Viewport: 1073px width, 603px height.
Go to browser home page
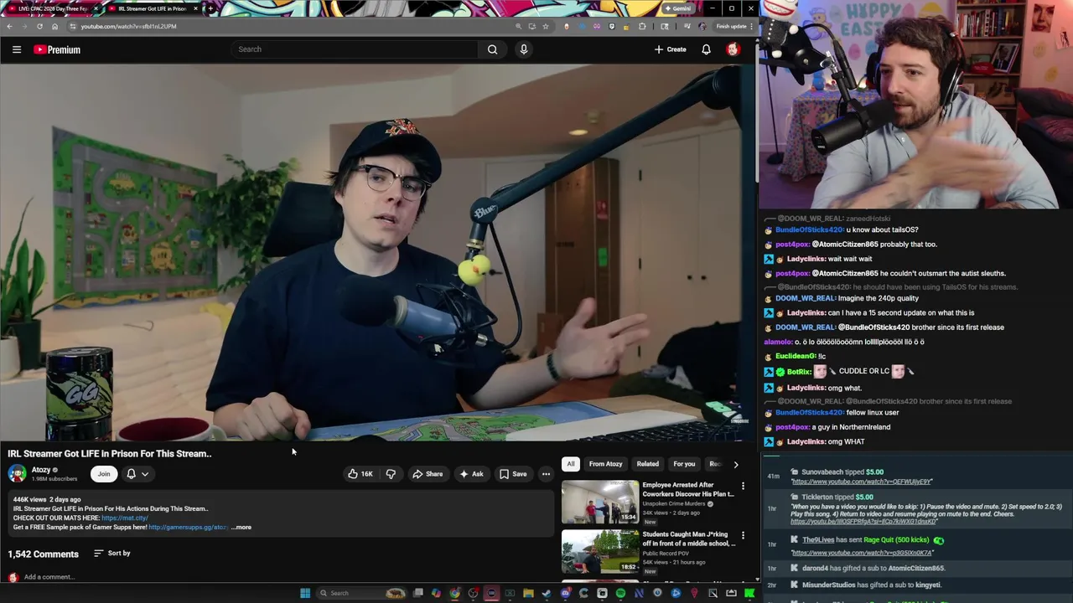[54, 26]
